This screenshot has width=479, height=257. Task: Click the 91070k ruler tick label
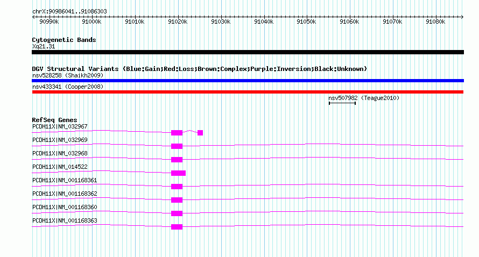click(x=392, y=22)
